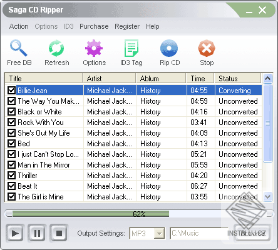Toggle the Beat It checkbox
The width and height of the screenshot is (278, 250).
click(x=11, y=186)
